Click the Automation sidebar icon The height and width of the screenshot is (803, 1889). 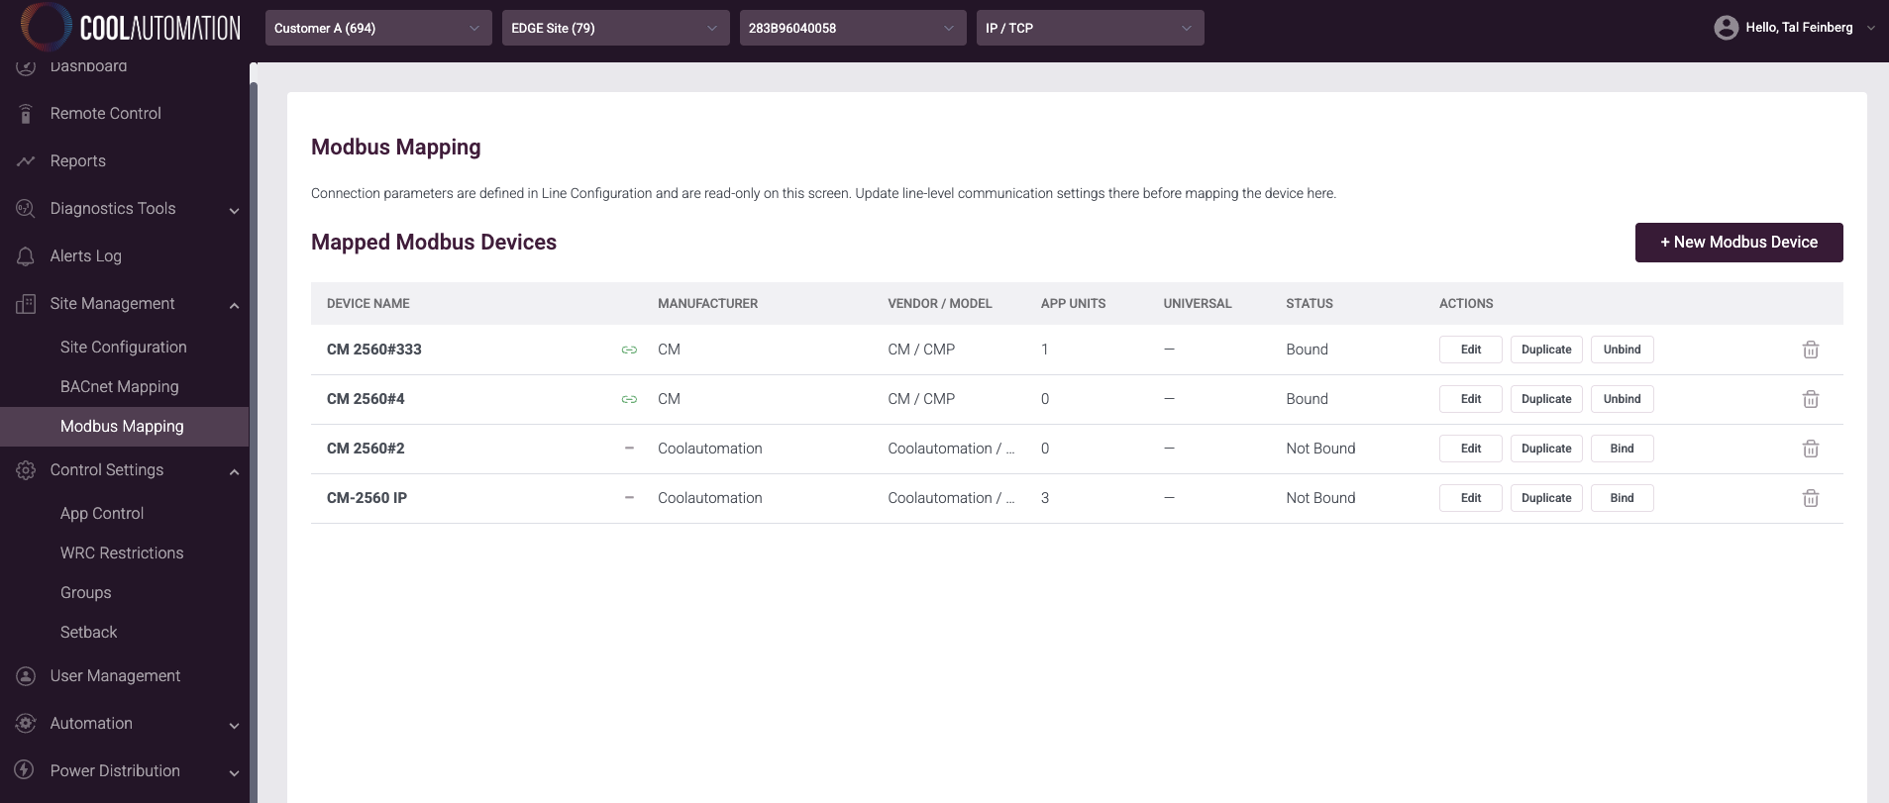(26, 724)
